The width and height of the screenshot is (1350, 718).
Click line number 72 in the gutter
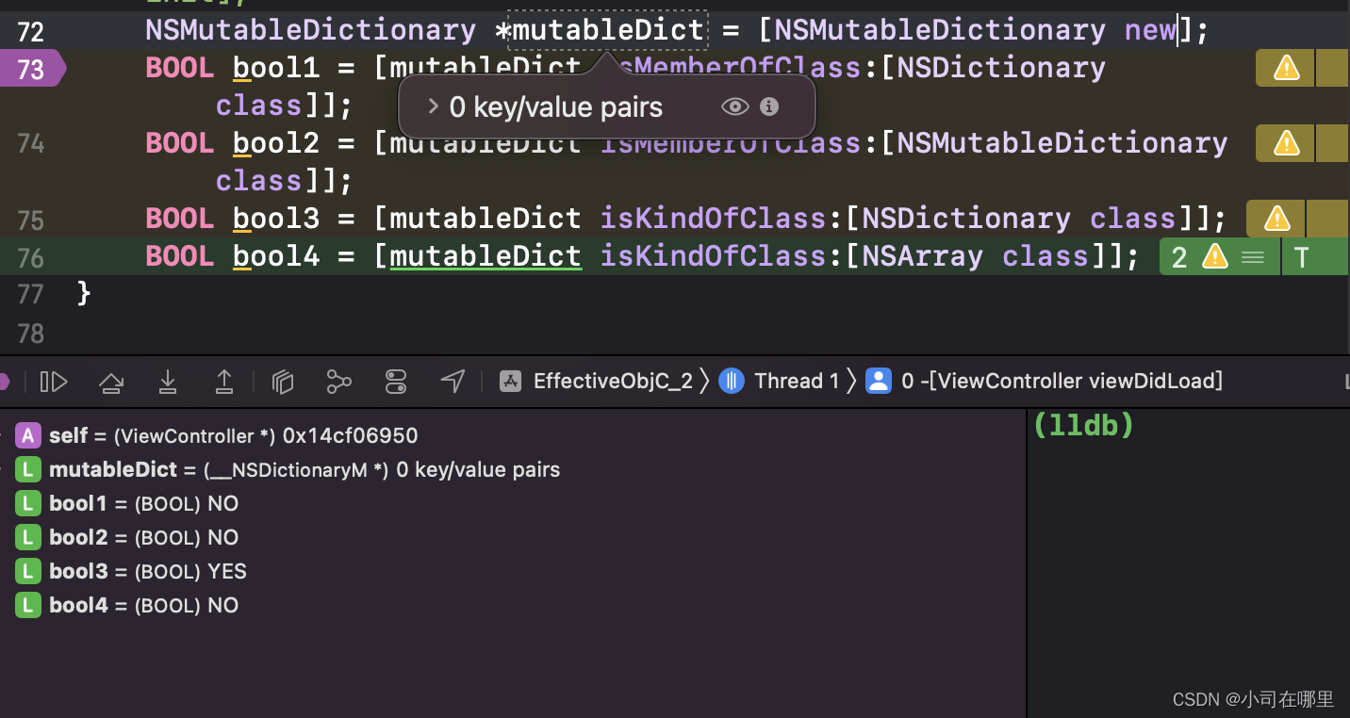coord(31,32)
